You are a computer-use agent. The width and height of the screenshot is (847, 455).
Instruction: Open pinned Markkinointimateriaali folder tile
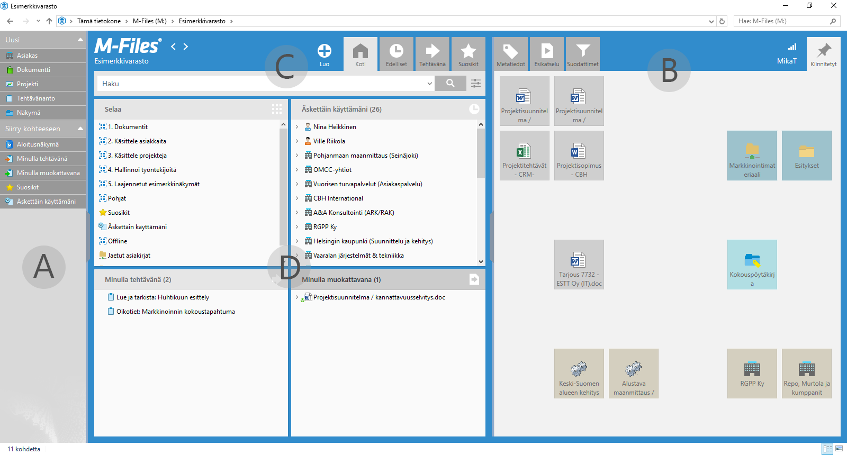tap(752, 156)
